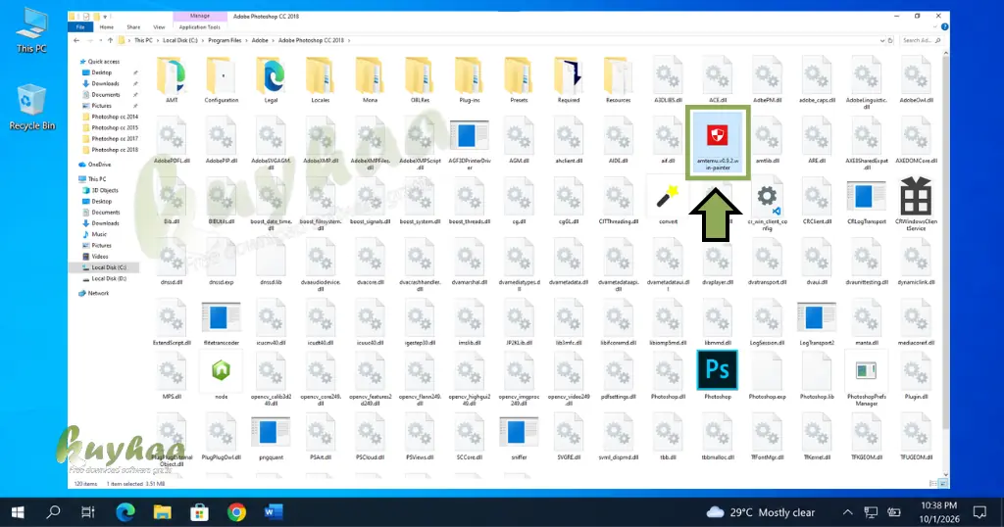Select the AdobeOwl.dll file
The height and width of the screenshot is (527, 1004).
pyautogui.click(x=916, y=80)
